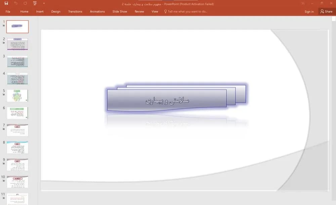Viewport: 336px width, 205px height.
Task: Play animations star for slide 2
Action: pyautogui.click(x=4, y=43)
